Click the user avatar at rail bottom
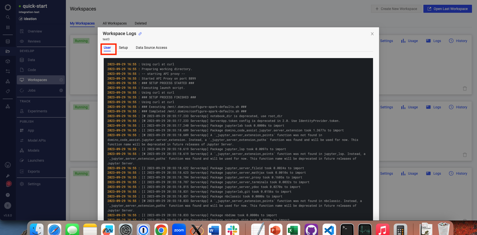 click(8, 205)
